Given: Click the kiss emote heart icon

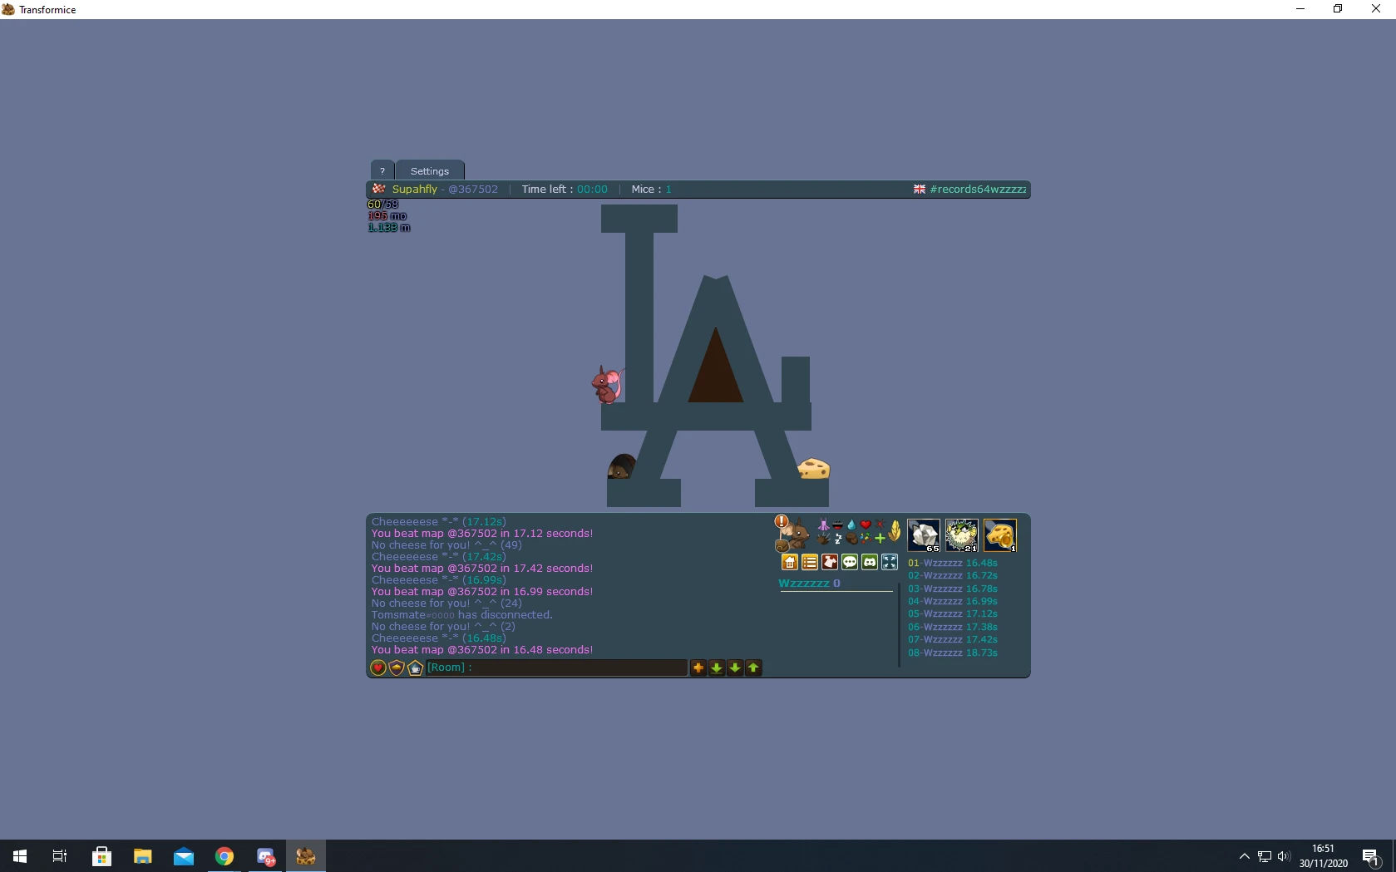Looking at the screenshot, I should 866,525.
